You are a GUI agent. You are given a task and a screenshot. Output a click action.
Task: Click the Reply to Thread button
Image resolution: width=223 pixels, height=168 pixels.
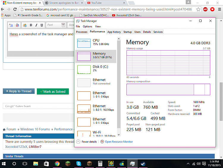pos(19,91)
